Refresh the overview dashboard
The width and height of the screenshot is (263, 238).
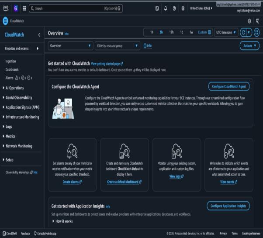243,32
